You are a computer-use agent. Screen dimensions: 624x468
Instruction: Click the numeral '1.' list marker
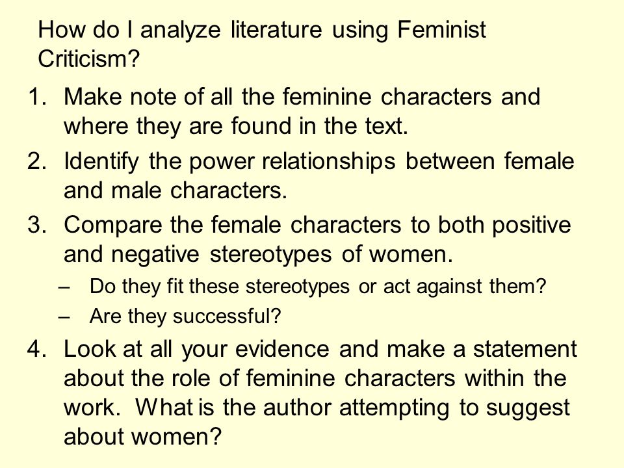point(37,97)
